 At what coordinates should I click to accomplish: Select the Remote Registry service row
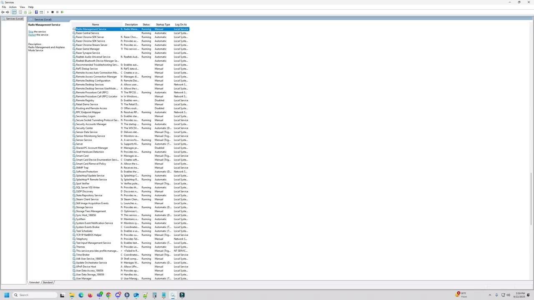click(131, 100)
